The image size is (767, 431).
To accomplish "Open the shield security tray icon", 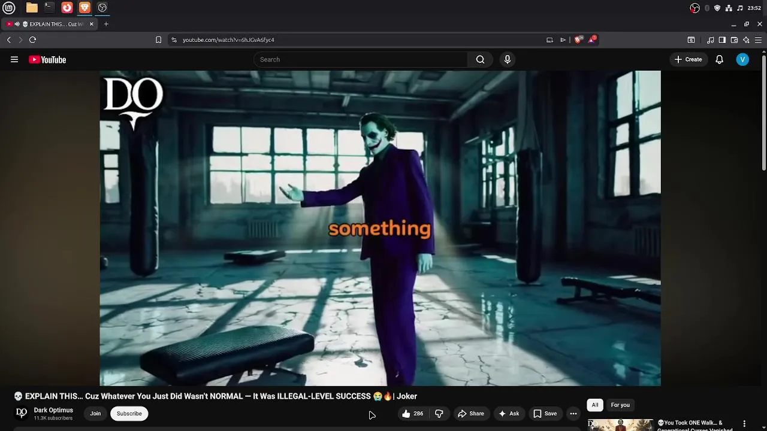I will 717,8.
